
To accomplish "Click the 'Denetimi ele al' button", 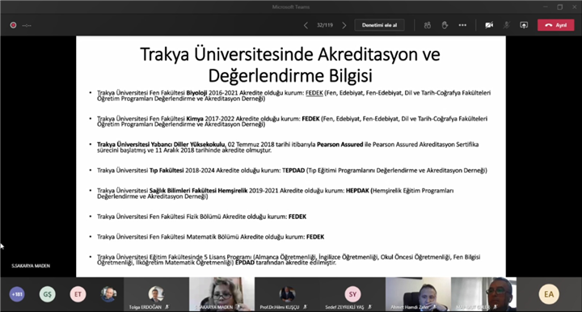I will tap(379, 25).
